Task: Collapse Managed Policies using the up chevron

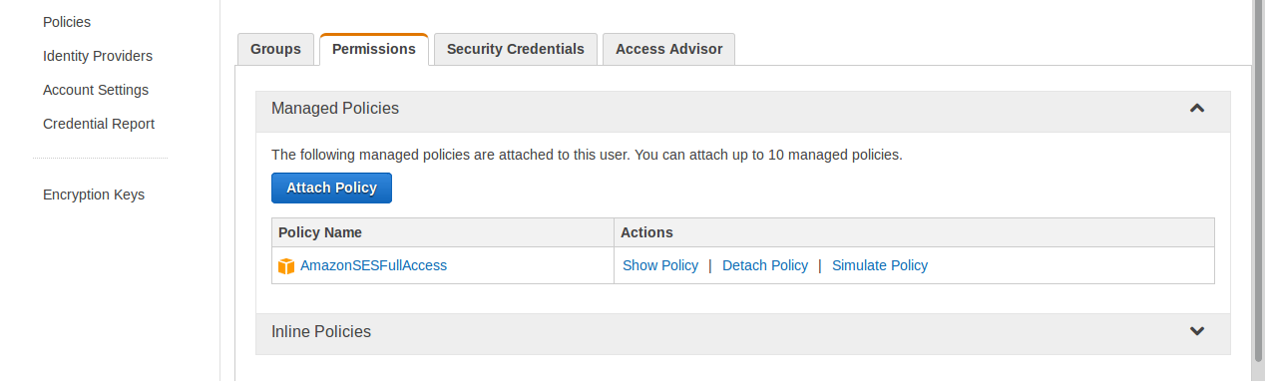Action: [x=1197, y=108]
